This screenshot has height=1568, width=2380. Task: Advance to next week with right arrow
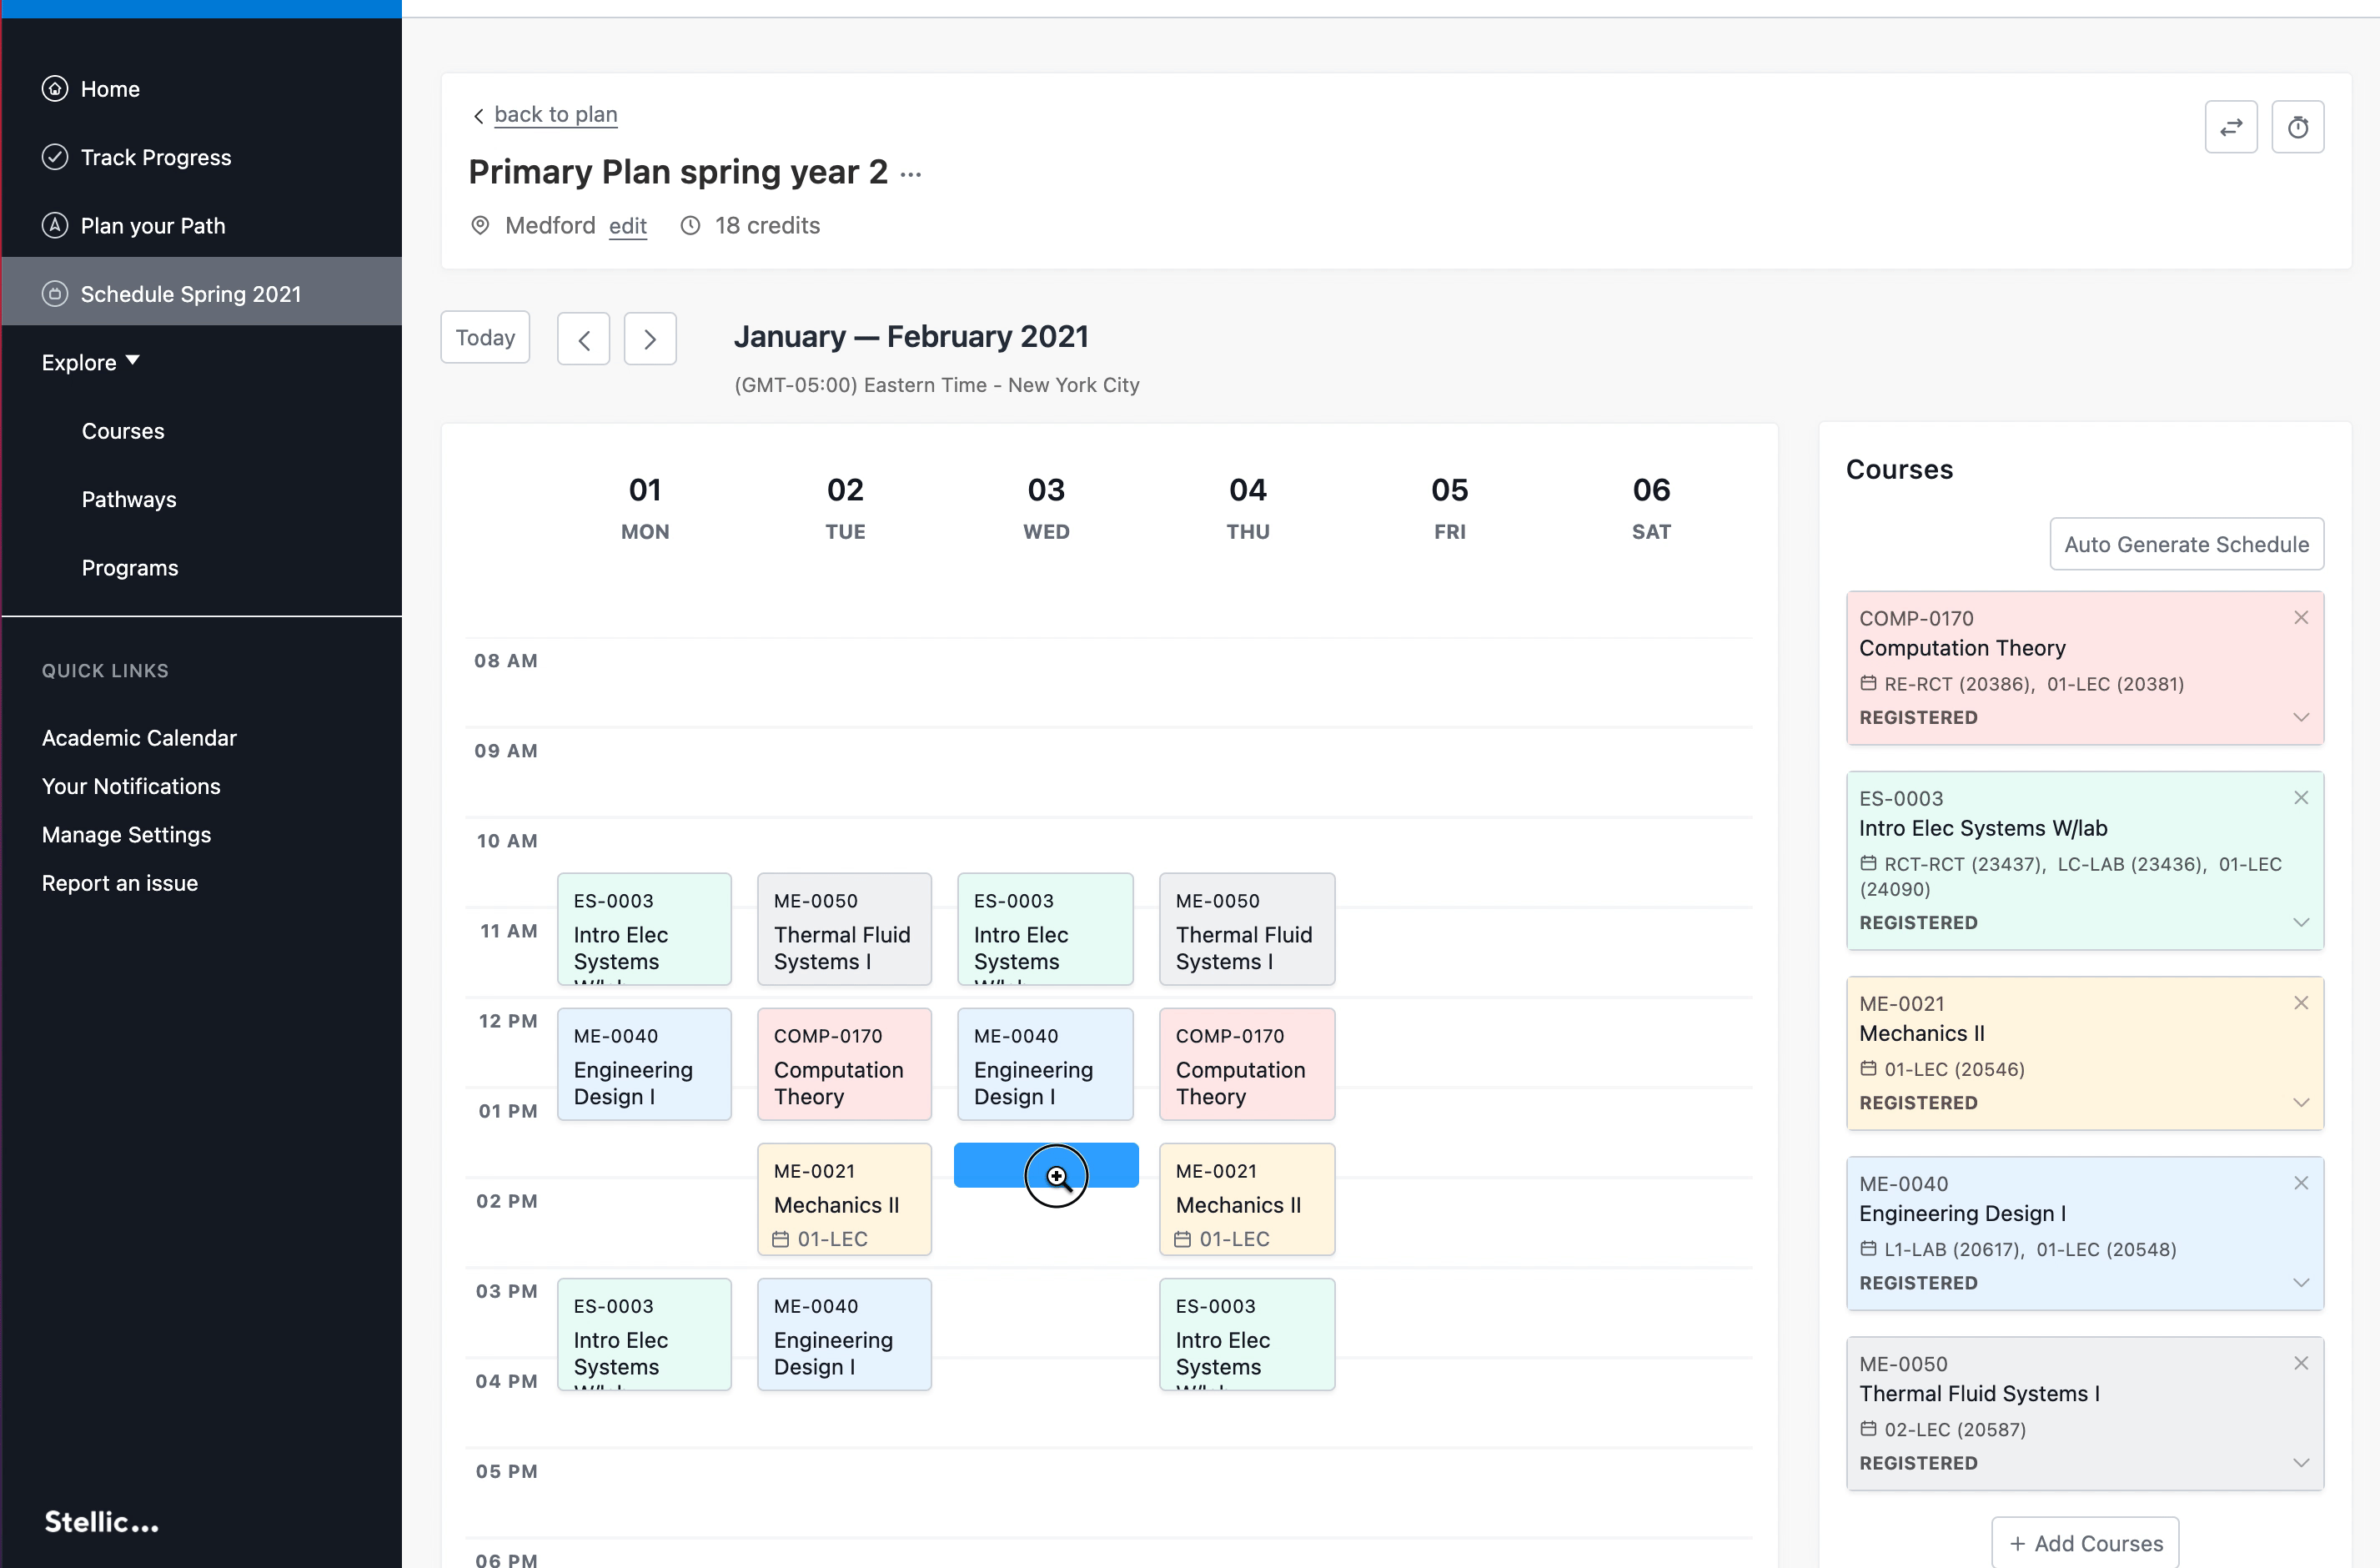(x=650, y=339)
